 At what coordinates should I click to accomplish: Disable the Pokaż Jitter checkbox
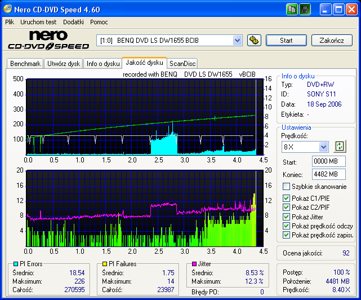click(x=286, y=217)
